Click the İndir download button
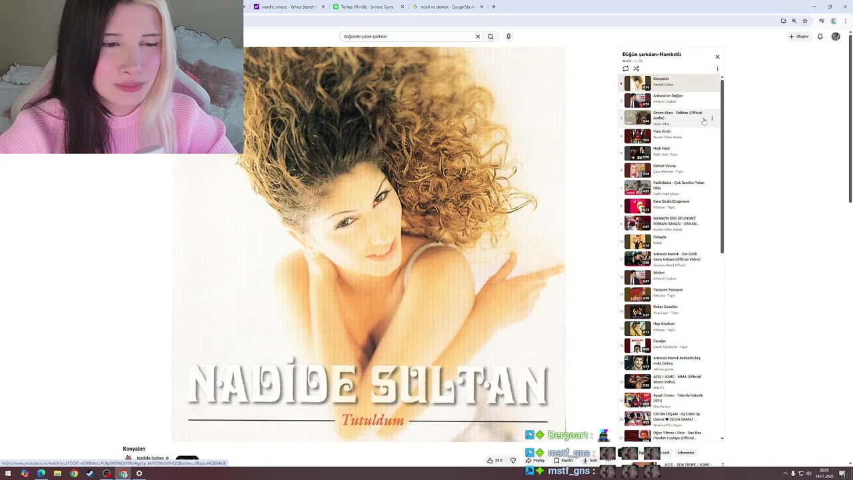Screen dimensions: 853x480 click(590, 460)
